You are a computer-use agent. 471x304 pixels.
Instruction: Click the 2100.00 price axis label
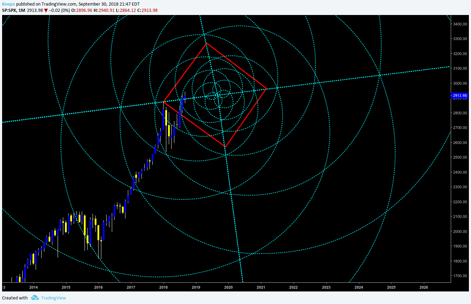click(460, 216)
